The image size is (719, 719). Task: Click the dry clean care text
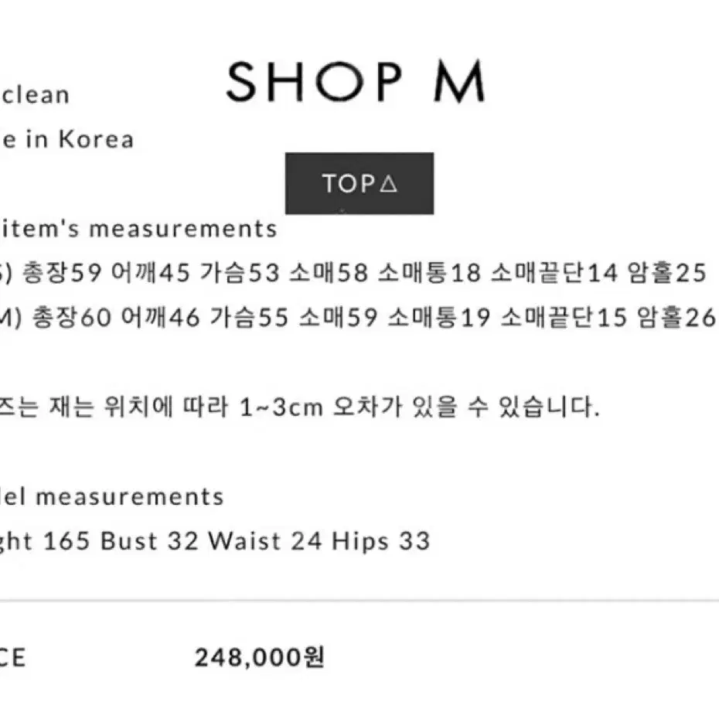(x=35, y=95)
